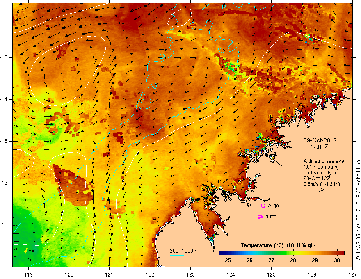361x279 pixels.
Task: Click the latitude -18 axis label
Action: 5,267
